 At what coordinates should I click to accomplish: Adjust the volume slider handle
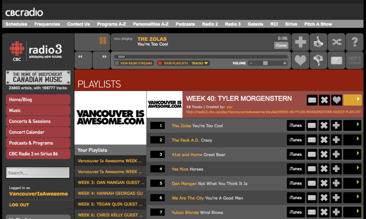265,63
